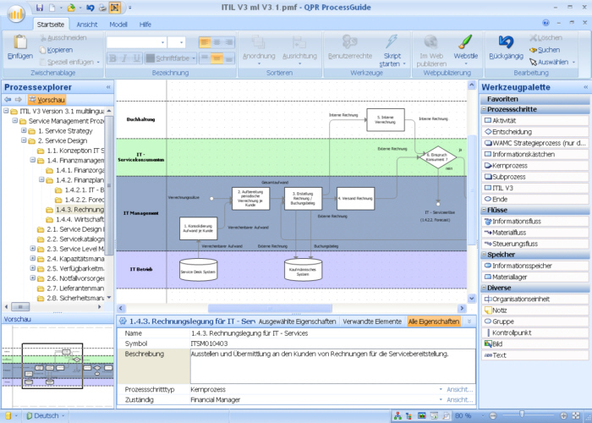Select the Organisationseinheit palette tool
Screen dimensions: 592x423
pyautogui.click(x=534, y=299)
